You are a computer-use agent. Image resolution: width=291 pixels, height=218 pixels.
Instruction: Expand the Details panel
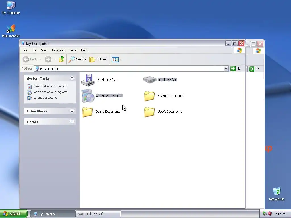tap(72, 121)
